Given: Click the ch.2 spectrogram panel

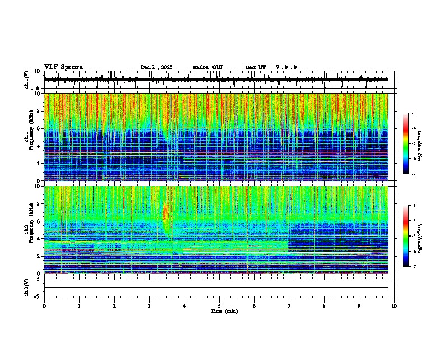Looking at the screenshot, I should tap(216, 230).
